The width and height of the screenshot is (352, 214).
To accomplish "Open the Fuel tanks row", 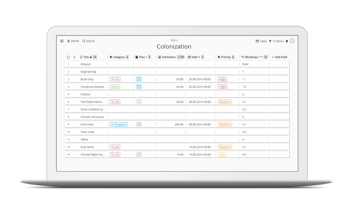I will pos(177,147).
